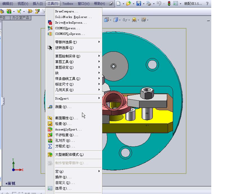Click the AssemblyXpert icon
227x194 pixels.
tap(50, 129)
